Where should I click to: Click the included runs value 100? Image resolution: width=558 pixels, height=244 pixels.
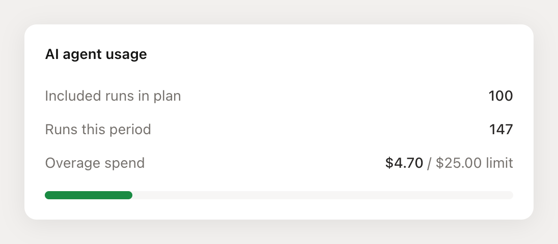[500, 96]
